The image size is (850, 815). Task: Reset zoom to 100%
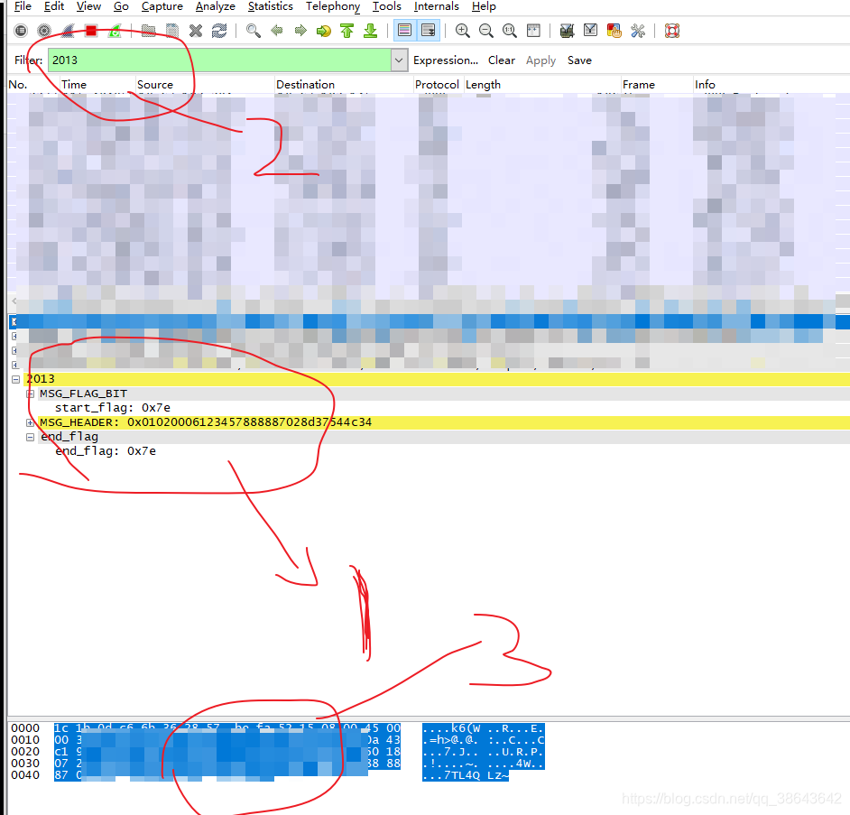tap(510, 31)
